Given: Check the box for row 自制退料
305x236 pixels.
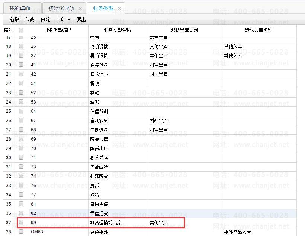Looking at the screenshot, I should (x=21, y=130).
